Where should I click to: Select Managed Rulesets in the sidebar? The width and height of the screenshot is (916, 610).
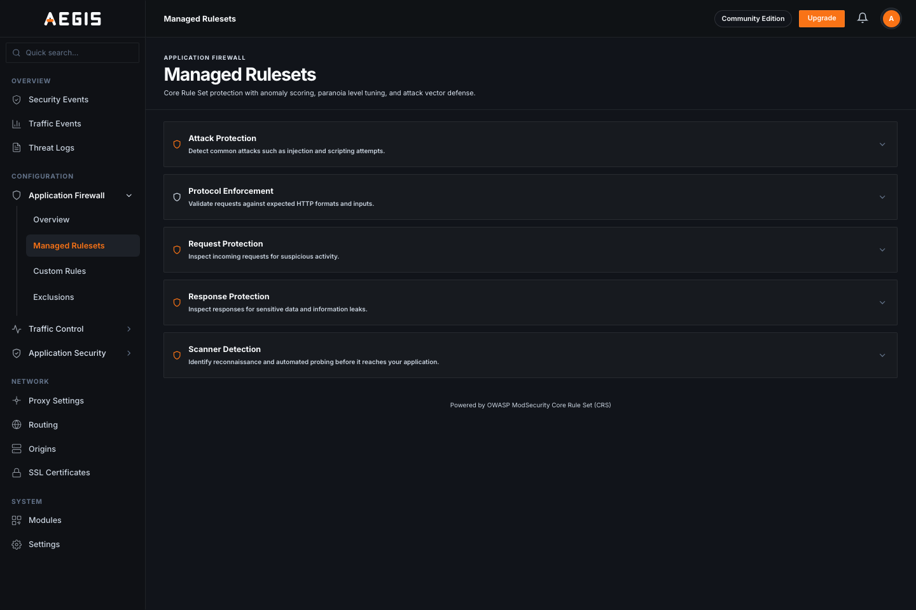coord(83,246)
